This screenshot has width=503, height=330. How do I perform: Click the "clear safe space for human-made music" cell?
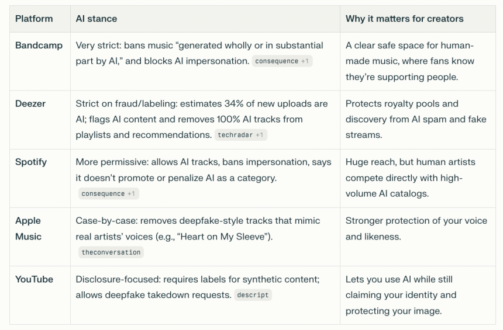click(410, 61)
